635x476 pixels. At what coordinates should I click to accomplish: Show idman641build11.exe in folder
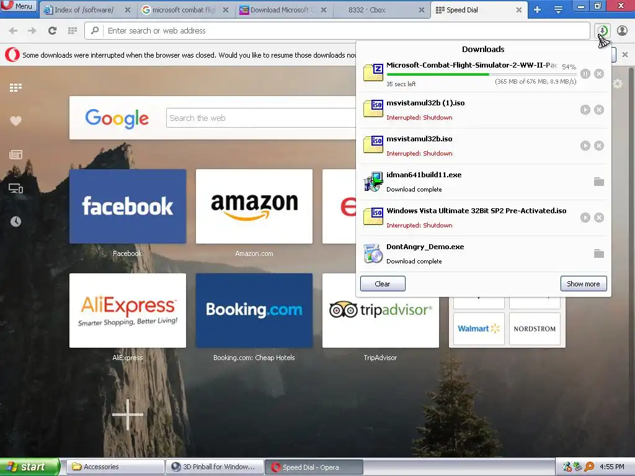pyautogui.click(x=599, y=182)
